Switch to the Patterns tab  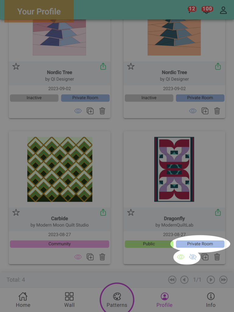click(117, 300)
